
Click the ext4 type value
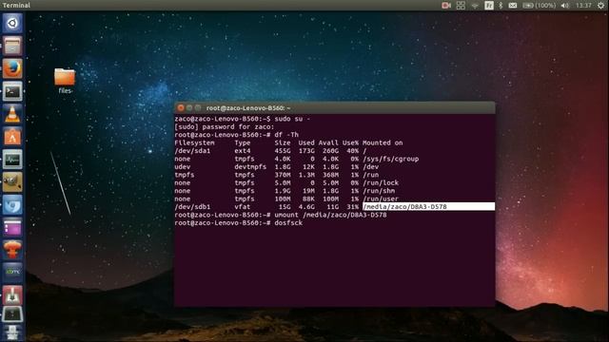coord(243,151)
